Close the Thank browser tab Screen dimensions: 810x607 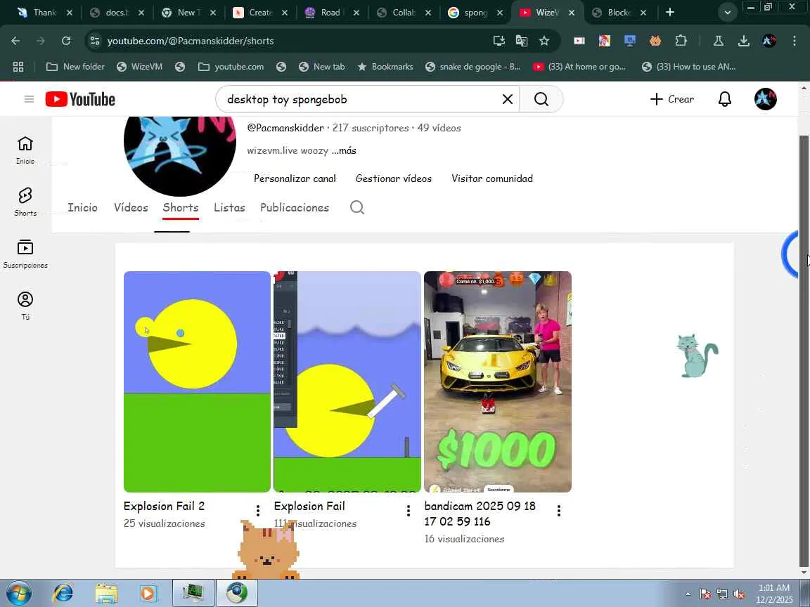pyautogui.click(x=70, y=13)
